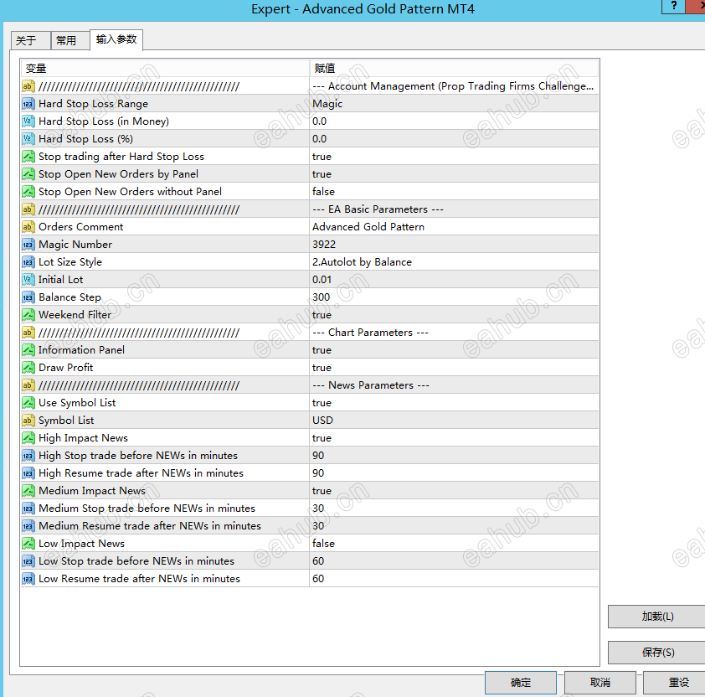Click the double icon beside Initial Lot

click(x=28, y=280)
